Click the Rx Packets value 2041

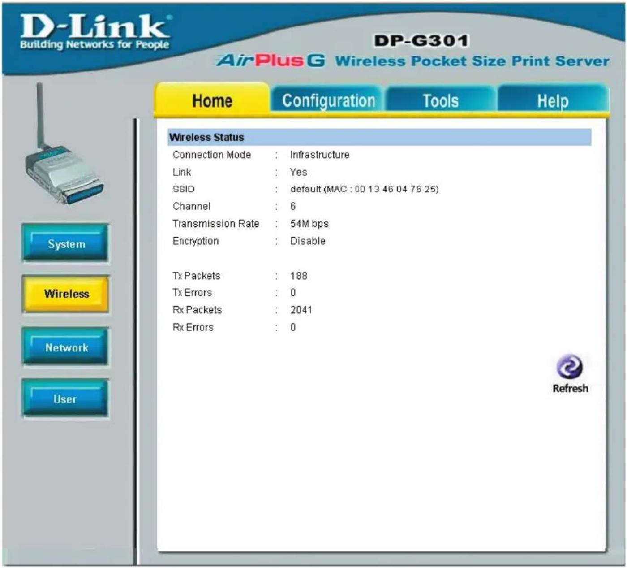point(301,310)
